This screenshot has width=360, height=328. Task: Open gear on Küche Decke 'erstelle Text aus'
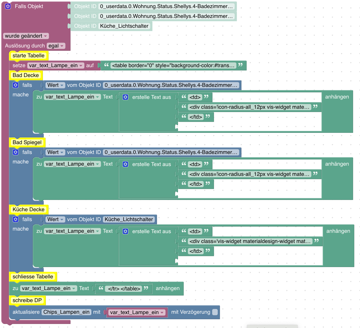click(x=125, y=231)
